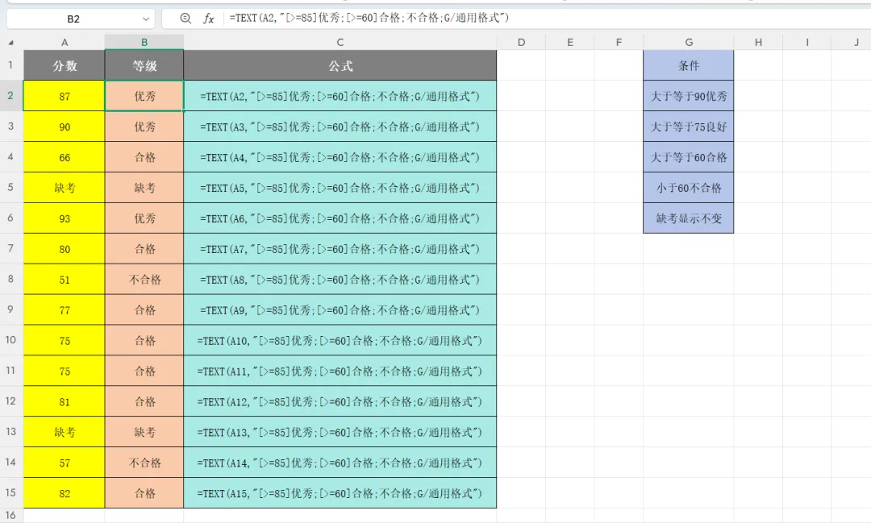Click the 条件 header cell
Image resolution: width=871 pixels, height=523 pixels.
coord(689,65)
